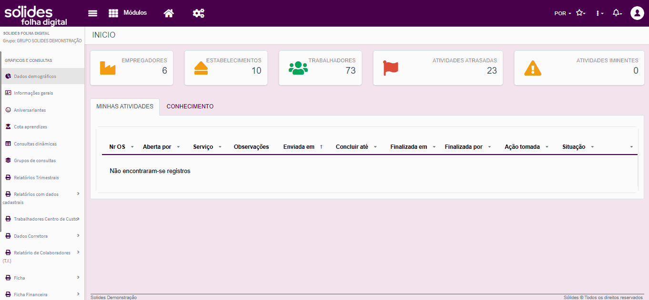Click the warning triangle Atividades Iminentes icon
Screen dimensions: 649x300
[532, 68]
